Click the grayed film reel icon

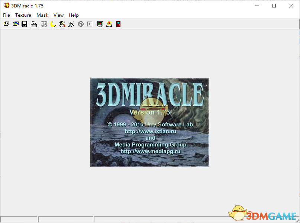click(81, 24)
